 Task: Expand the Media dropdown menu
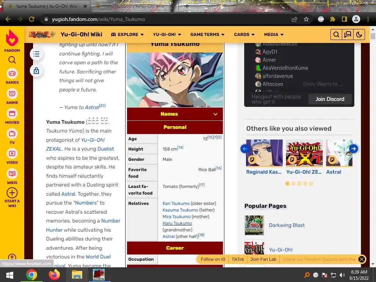[x=274, y=35]
